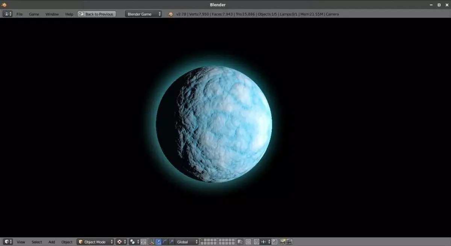
Task: Click the Blender icon in the title bar
Action: click(4, 5)
